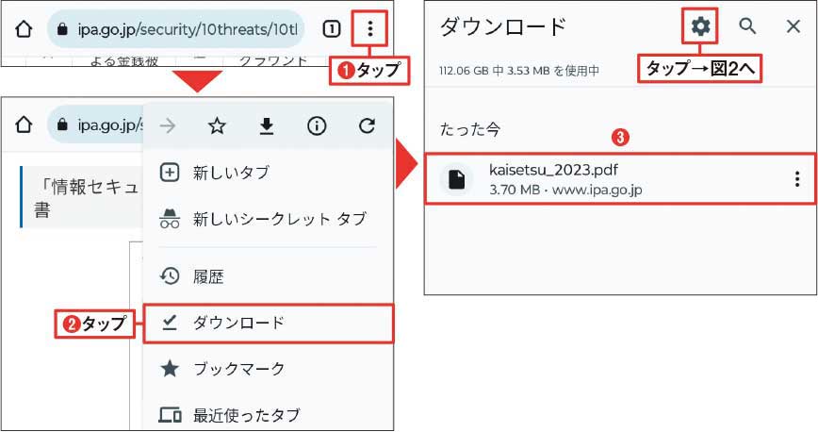This screenshot has width=818, height=432.
Task: Tap the tab switcher icon showing 1
Action: (332, 28)
